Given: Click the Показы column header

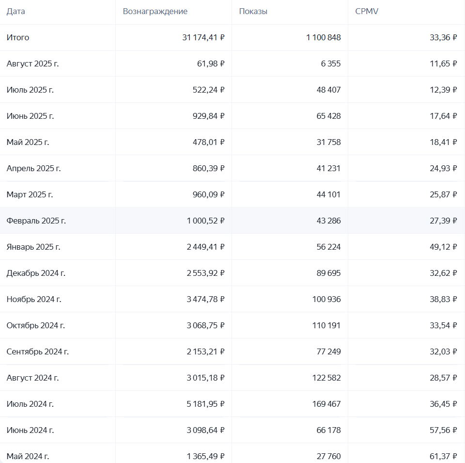Looking at the screenshot, I should point(253,12).
